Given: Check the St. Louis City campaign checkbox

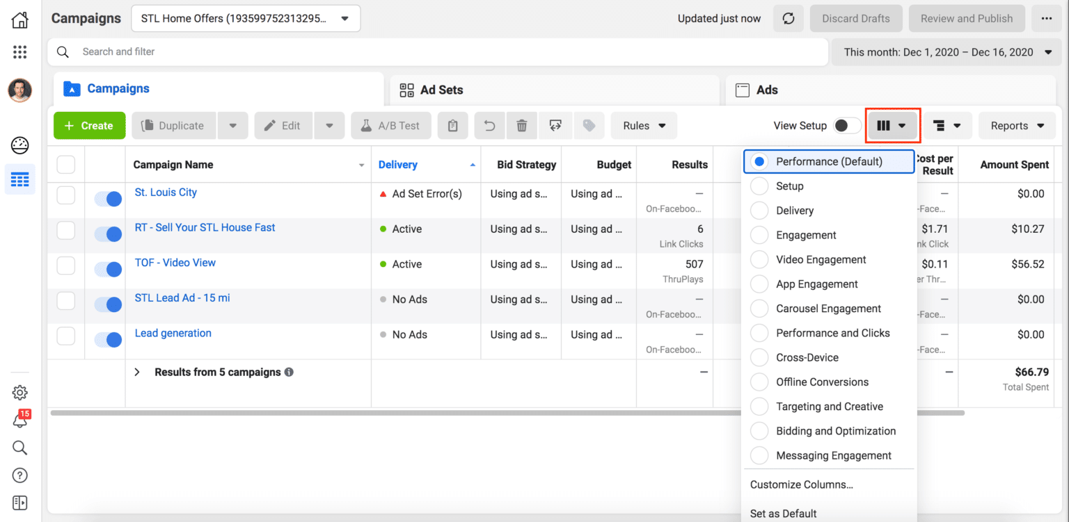Looking at the screenshot, I should tap(65, 195).
